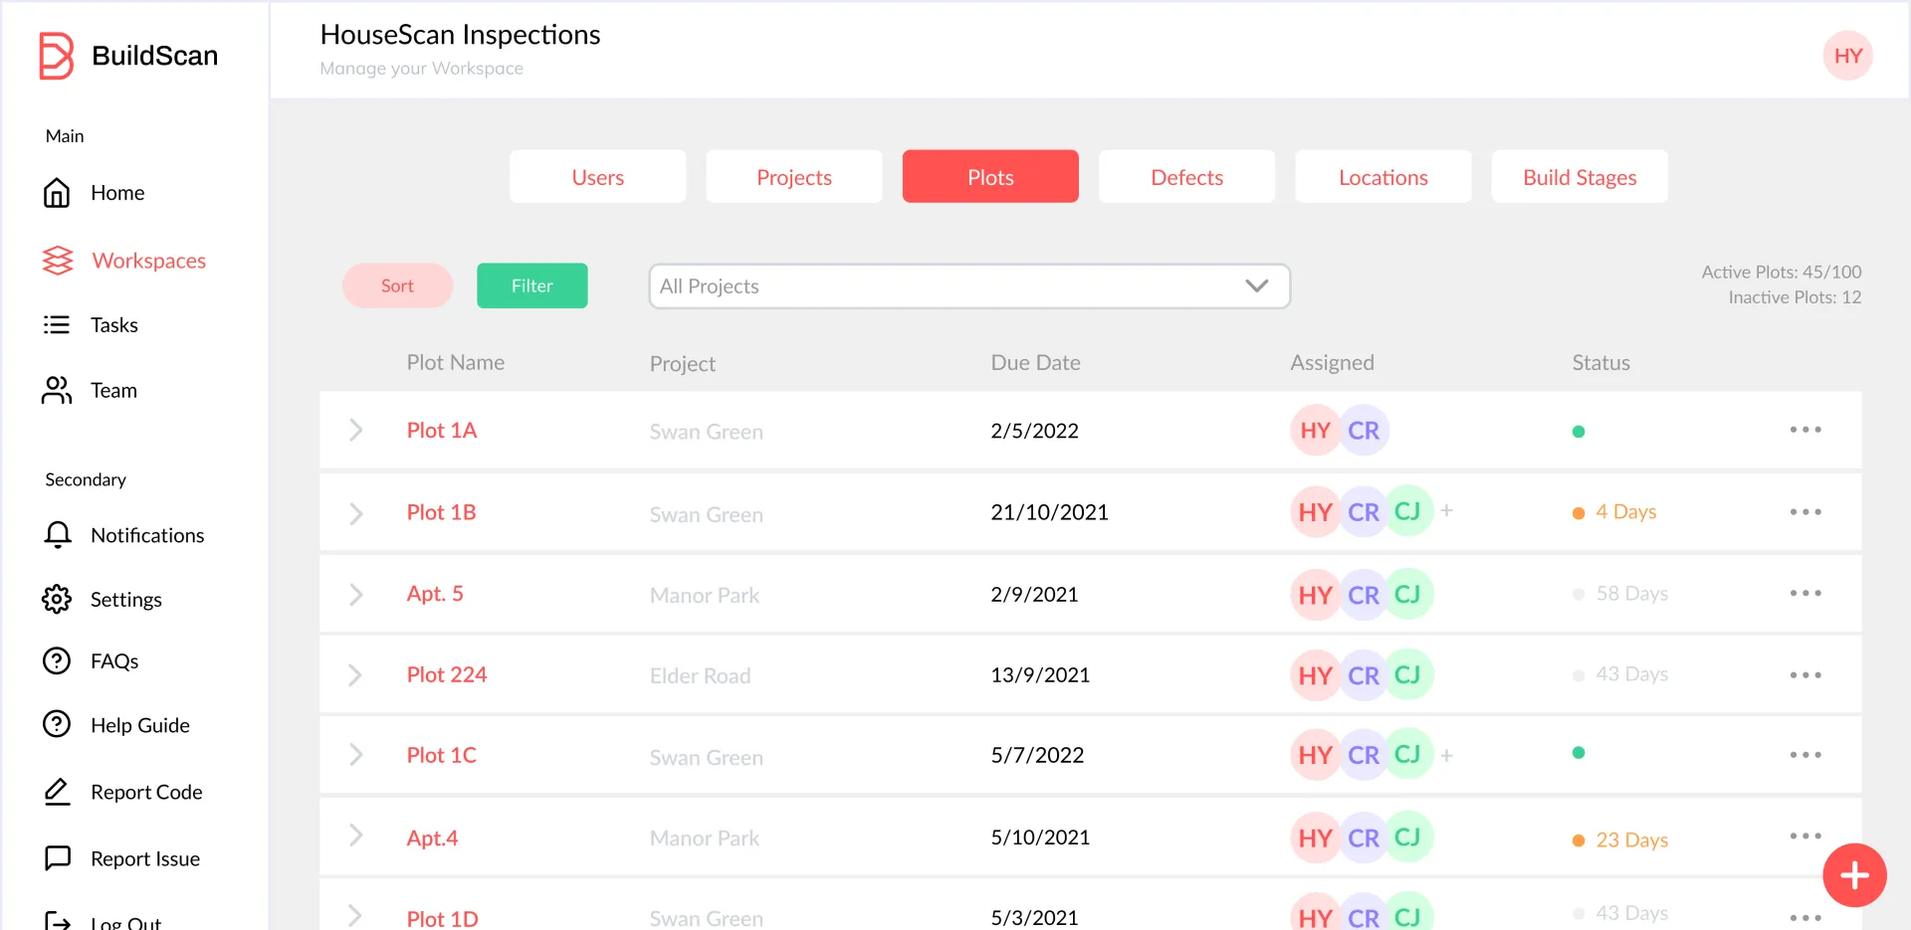Click the CR avatar on Plot 1A row
The height and width of the screenshot is (930, 1911).
coord(1364,431)
